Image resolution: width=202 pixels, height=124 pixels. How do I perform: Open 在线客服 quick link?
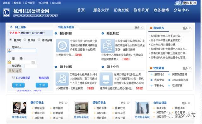pos(177,85)
